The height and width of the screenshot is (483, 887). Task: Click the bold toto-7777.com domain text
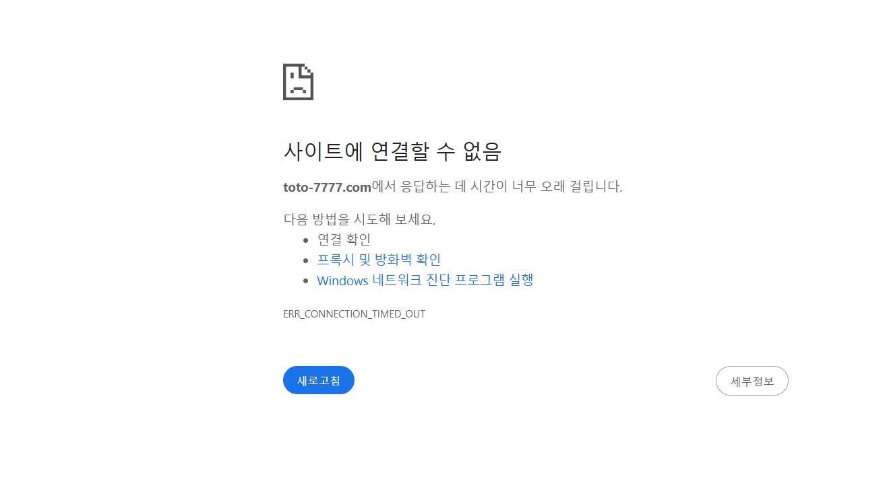(327, 187)
